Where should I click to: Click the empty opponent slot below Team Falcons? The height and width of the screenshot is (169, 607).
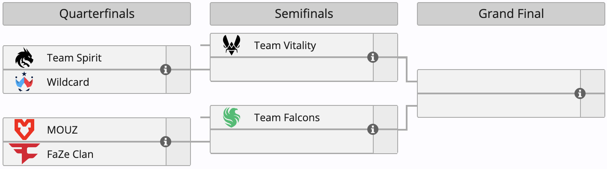(x=292, y=142)
